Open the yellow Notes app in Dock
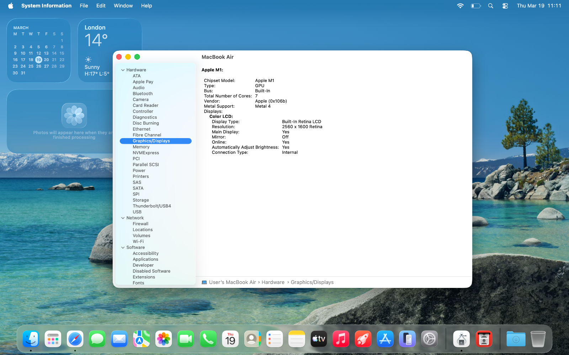The image size is (569, 355). (x=297, y=339)
